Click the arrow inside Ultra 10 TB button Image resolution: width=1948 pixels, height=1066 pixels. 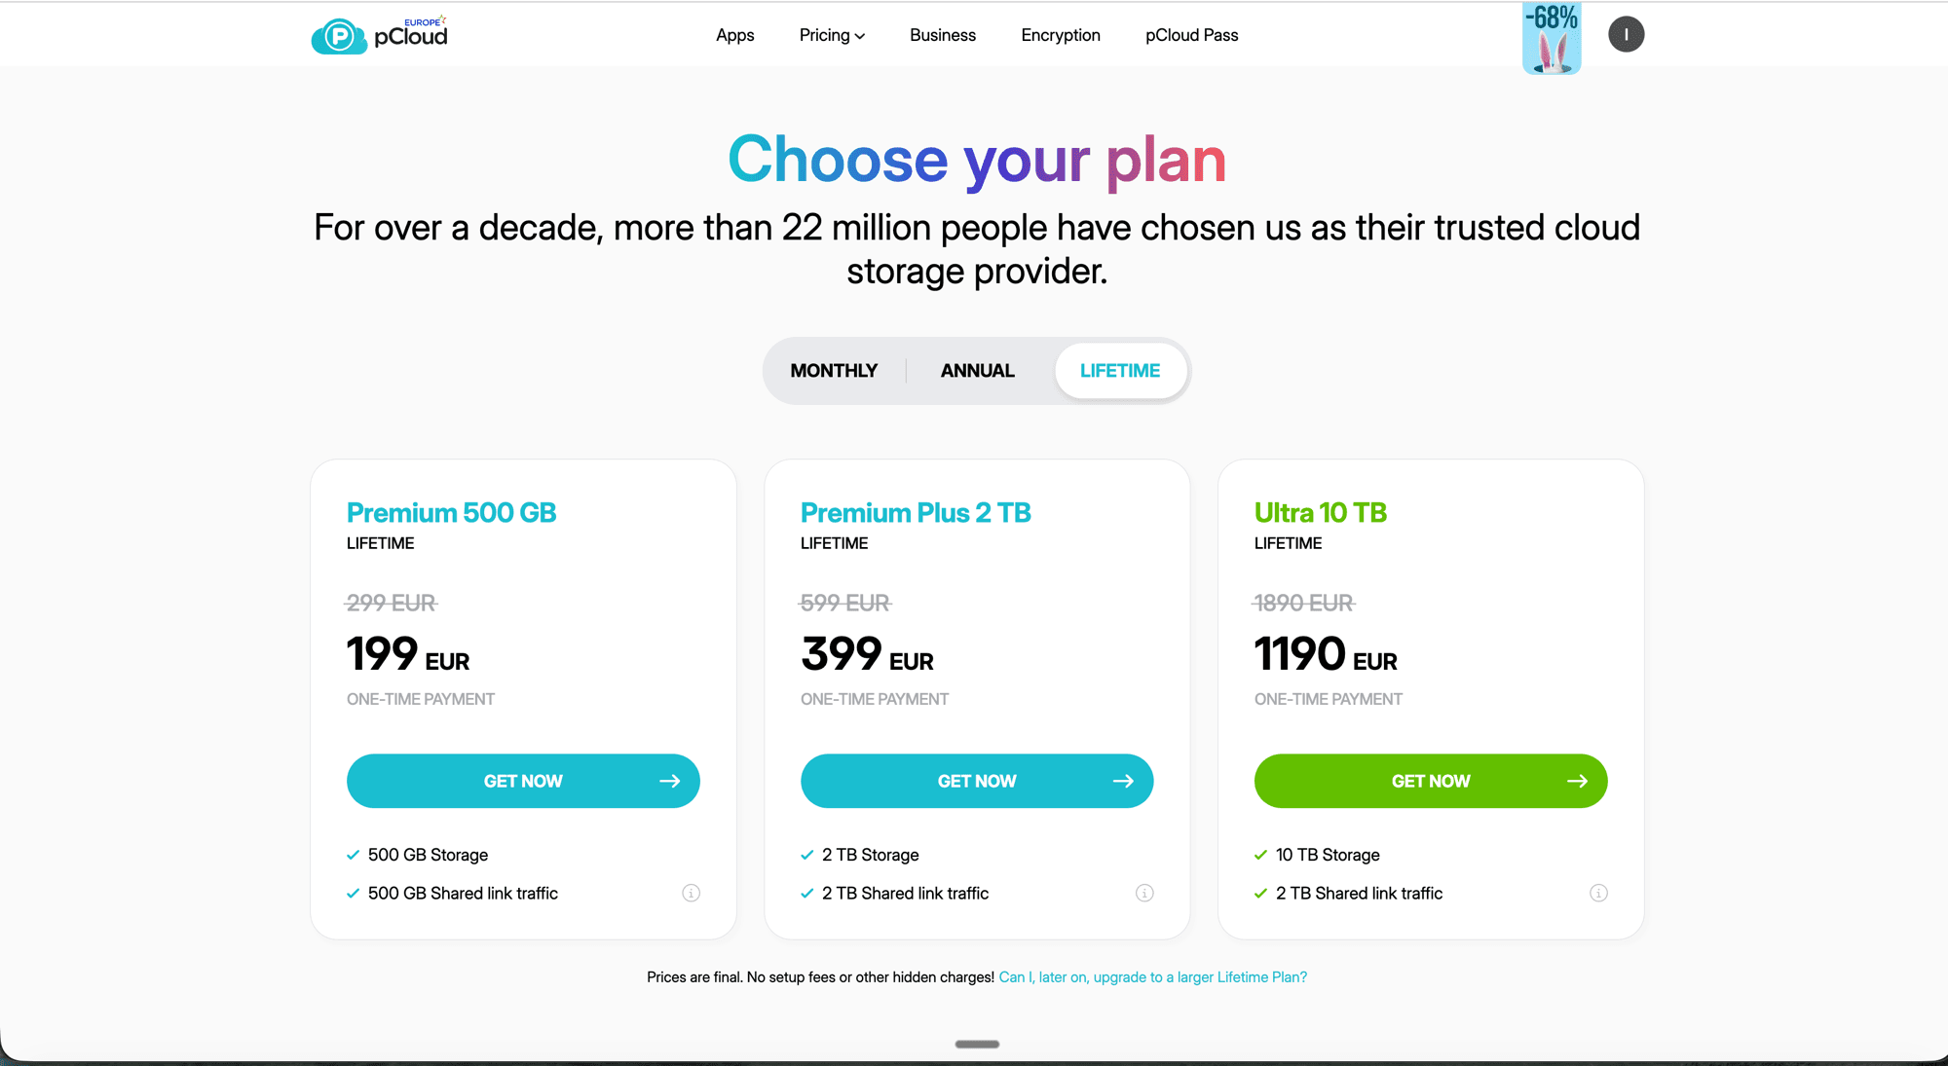click(1577, 781)
